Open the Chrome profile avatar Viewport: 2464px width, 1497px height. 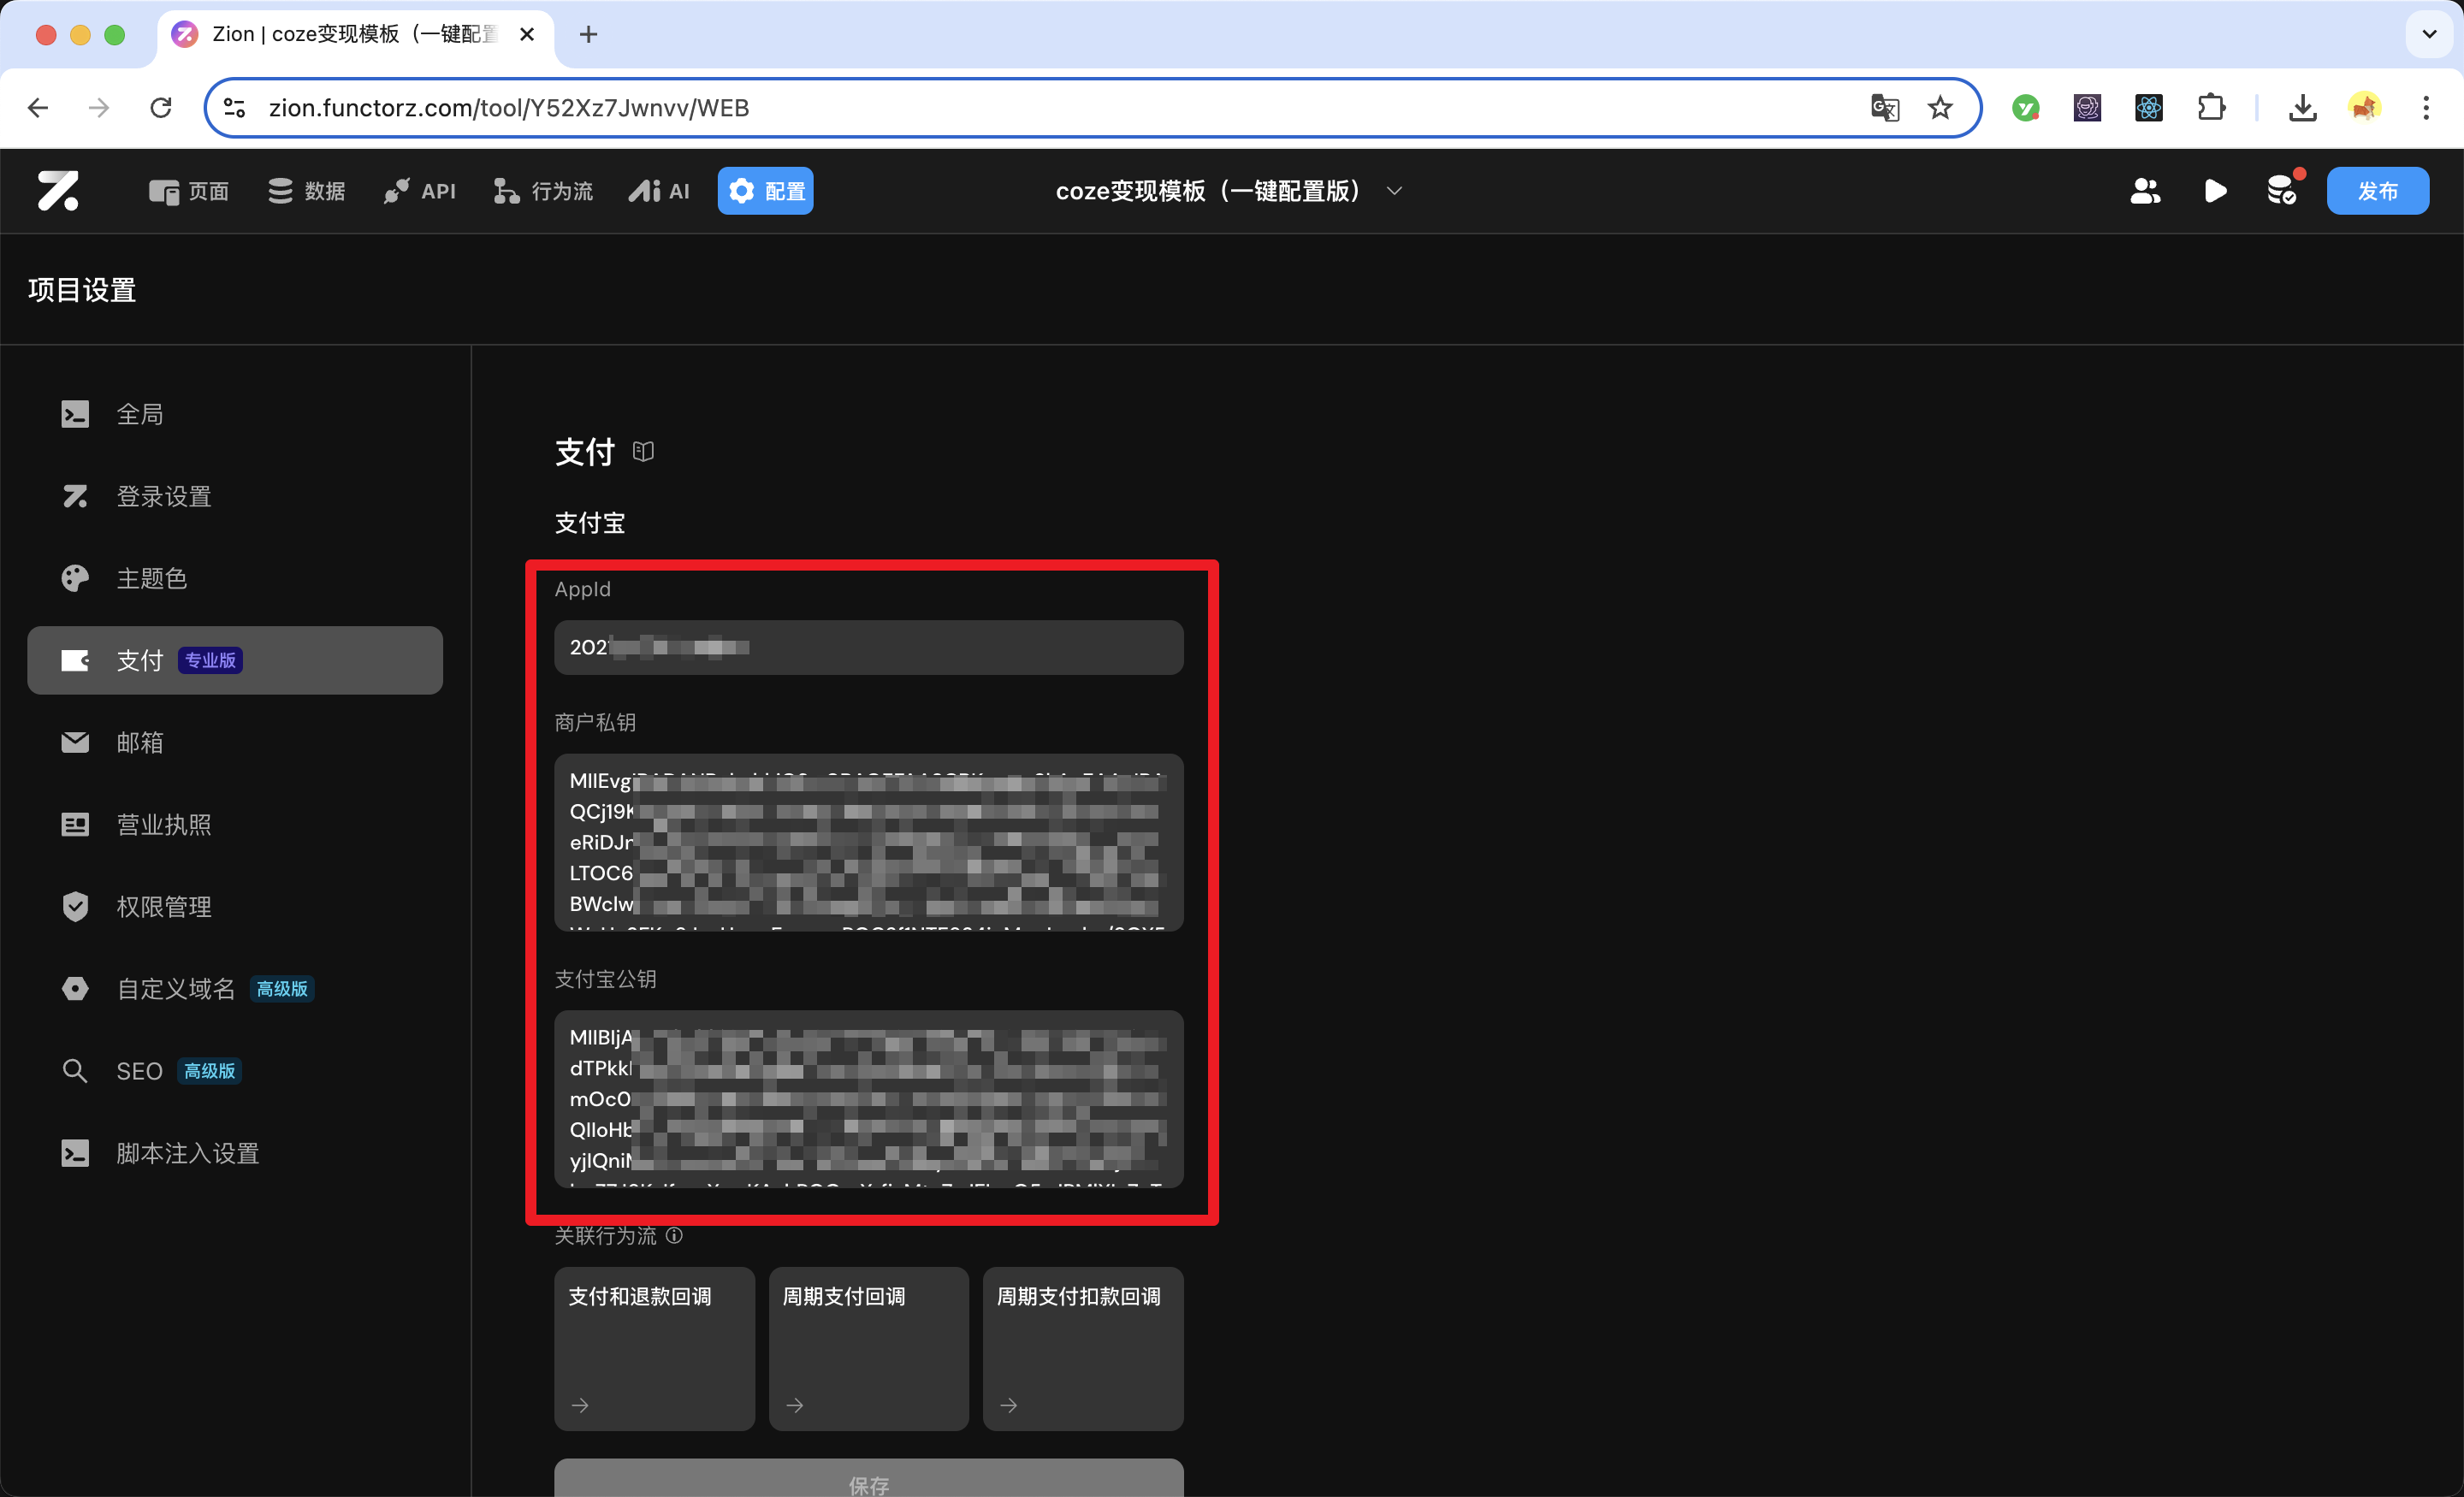click(2364, 108)
